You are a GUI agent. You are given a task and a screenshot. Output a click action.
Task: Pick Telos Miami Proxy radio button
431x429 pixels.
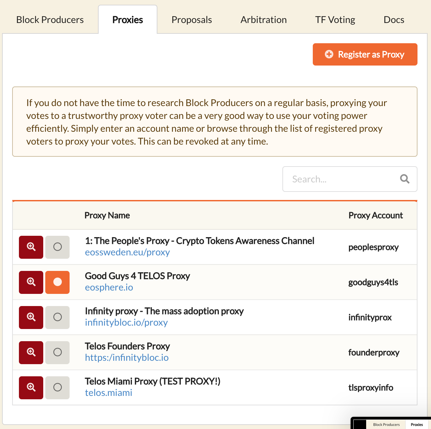(57, 387)
